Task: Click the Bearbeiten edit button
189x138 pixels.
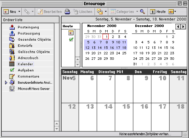Action: click(50, 12)
